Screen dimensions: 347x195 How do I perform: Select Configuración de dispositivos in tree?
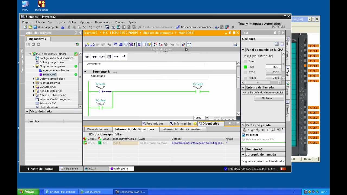[55, 58]
